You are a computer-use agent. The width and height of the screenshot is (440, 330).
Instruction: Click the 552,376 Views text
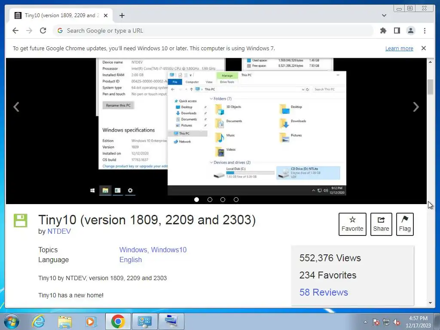pos(330,258)
